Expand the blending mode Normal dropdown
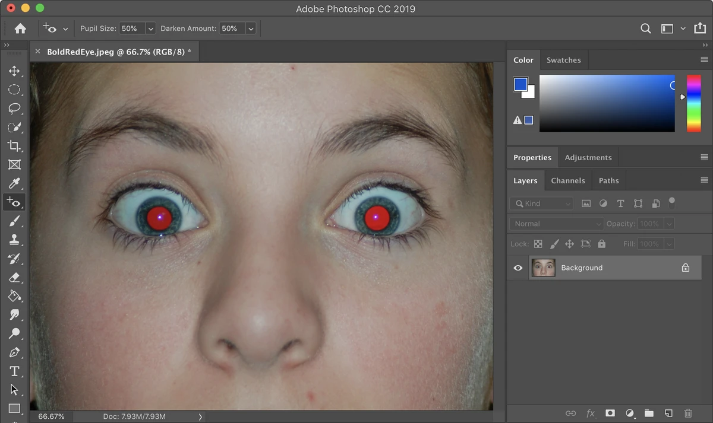 556,224
